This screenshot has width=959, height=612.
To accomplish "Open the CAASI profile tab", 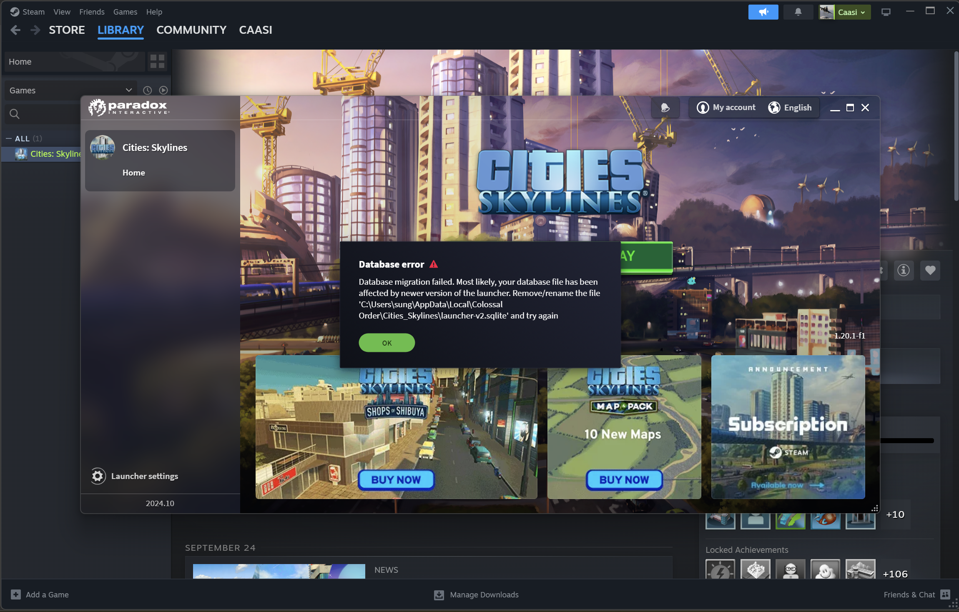I will [x=256, y=30].
